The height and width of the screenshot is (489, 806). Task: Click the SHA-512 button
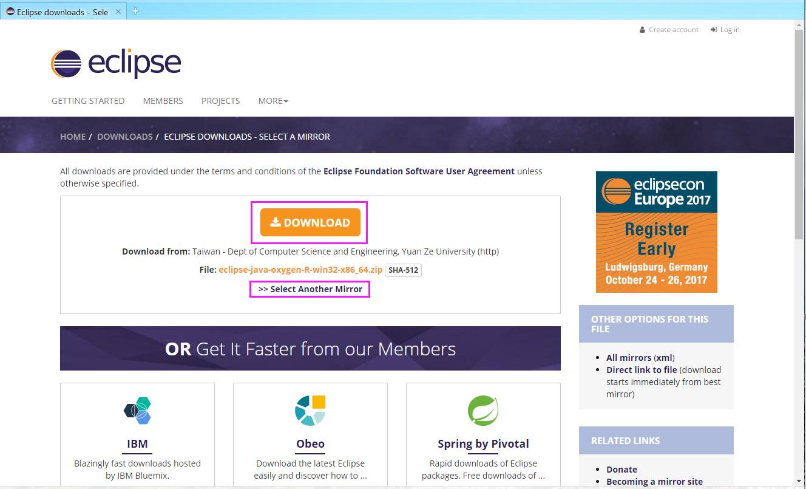click(x=404, y=270)
